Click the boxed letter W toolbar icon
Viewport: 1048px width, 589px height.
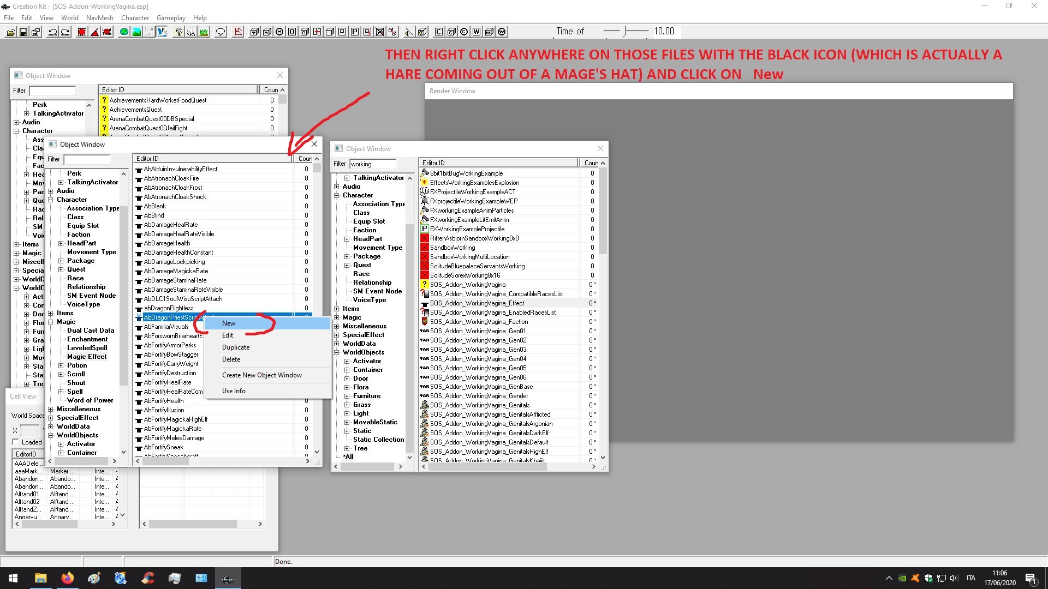[477, 32]
